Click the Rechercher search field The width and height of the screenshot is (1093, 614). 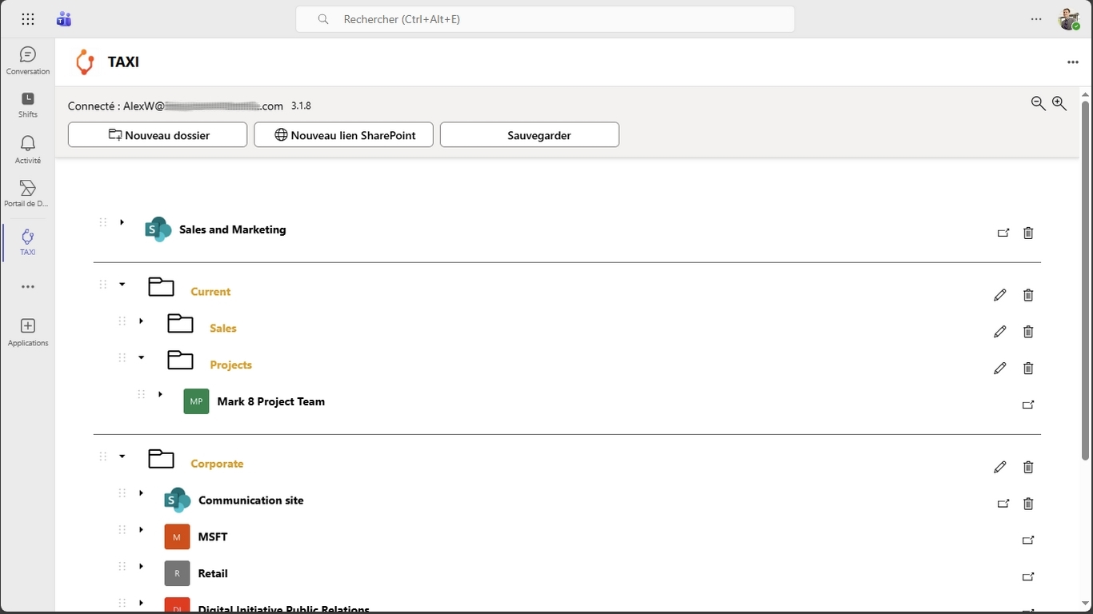[544, 19]
